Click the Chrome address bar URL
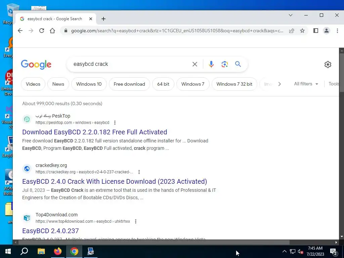344x258 pixels. [x=177, y=31]
